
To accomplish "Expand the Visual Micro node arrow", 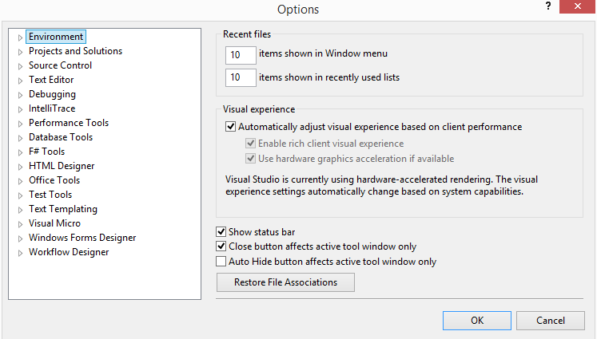I will tap(20, 224).
